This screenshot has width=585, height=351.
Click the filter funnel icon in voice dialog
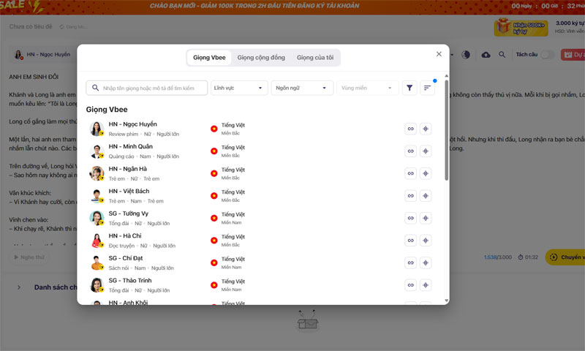pos(409,88)
